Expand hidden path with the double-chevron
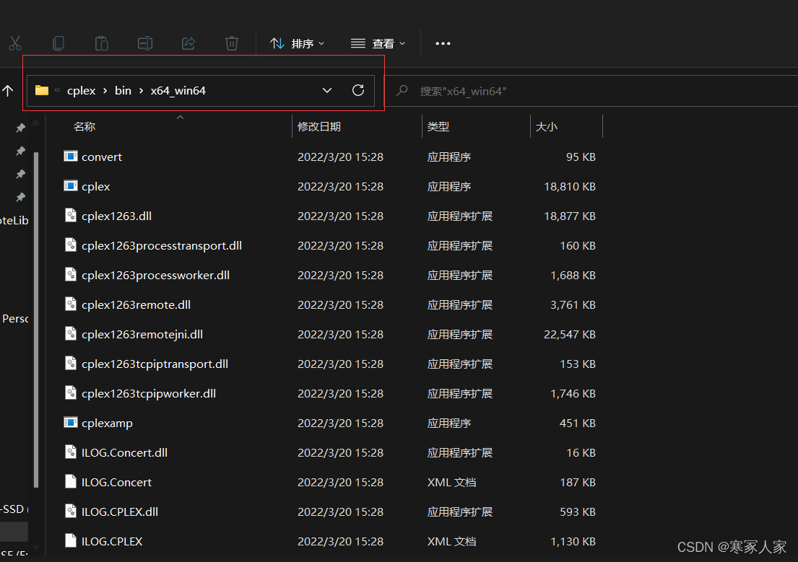This screenshot has height=562, width=798. [x=58, y=90]
